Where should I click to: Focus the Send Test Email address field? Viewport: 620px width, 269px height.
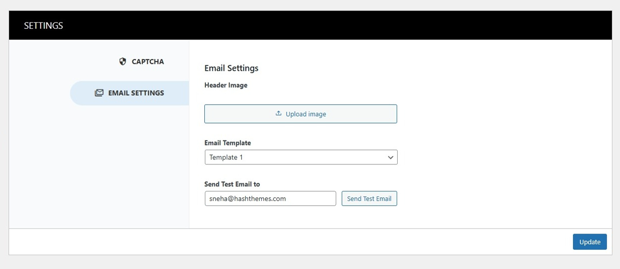[270, 198]
